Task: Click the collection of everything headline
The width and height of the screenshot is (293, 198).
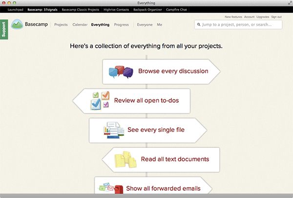Action: [x=146, y=46]
